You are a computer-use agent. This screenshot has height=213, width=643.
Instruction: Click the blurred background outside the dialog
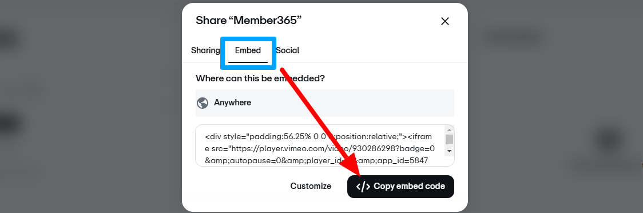[x=90, y=107]
